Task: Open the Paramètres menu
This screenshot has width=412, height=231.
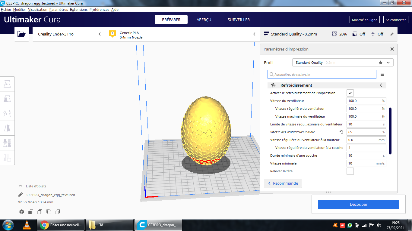Action: 59,10
